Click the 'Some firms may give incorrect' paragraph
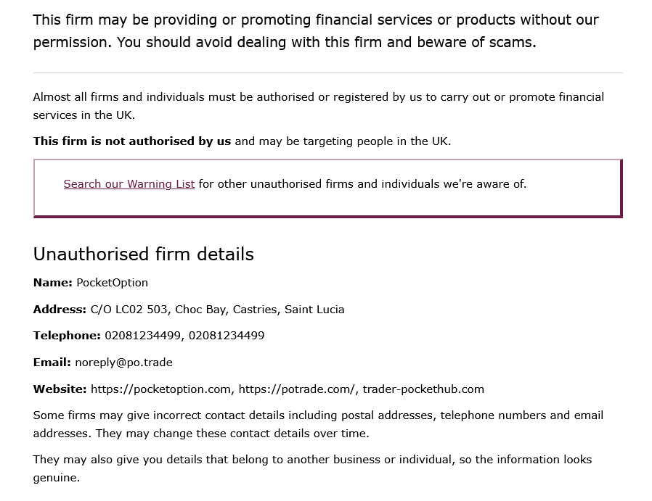The height and width of the screenshot is (501, 652). [318, 424]
